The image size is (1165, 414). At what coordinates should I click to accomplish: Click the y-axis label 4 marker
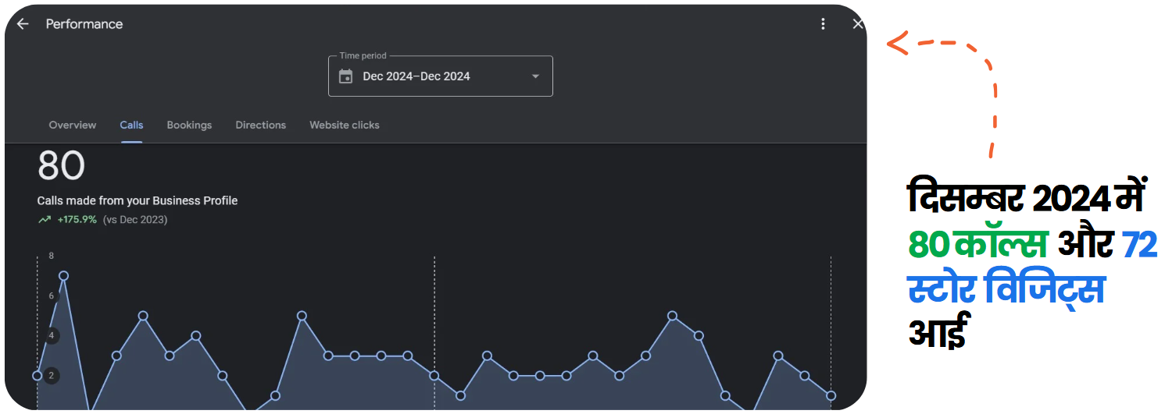(52, 336)
